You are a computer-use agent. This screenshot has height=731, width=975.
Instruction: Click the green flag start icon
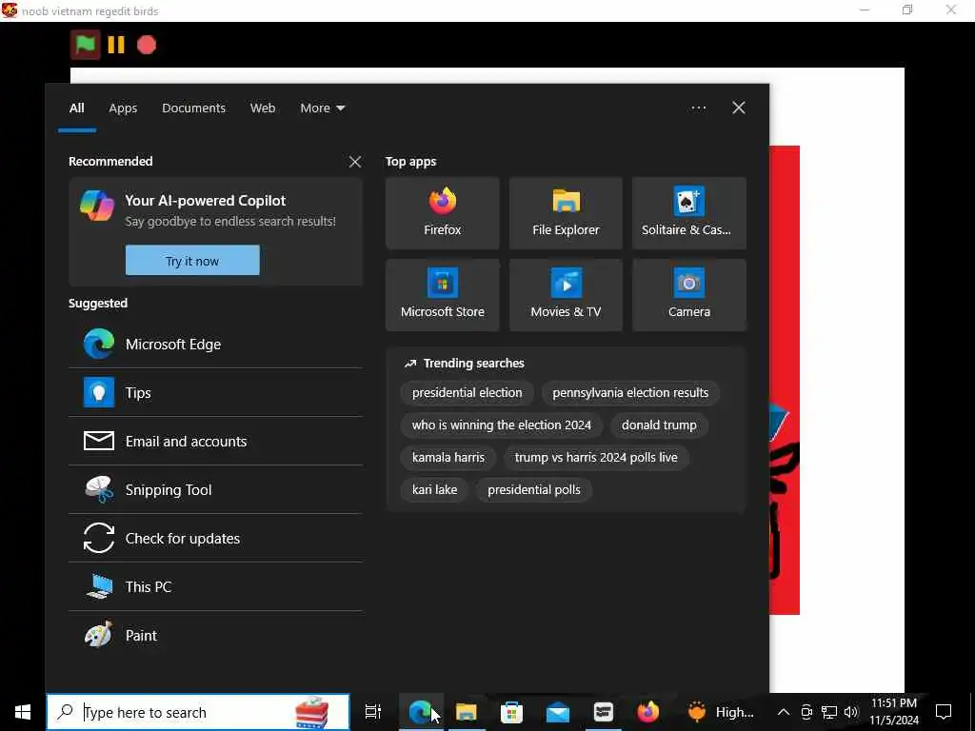[x=85, y=45]
